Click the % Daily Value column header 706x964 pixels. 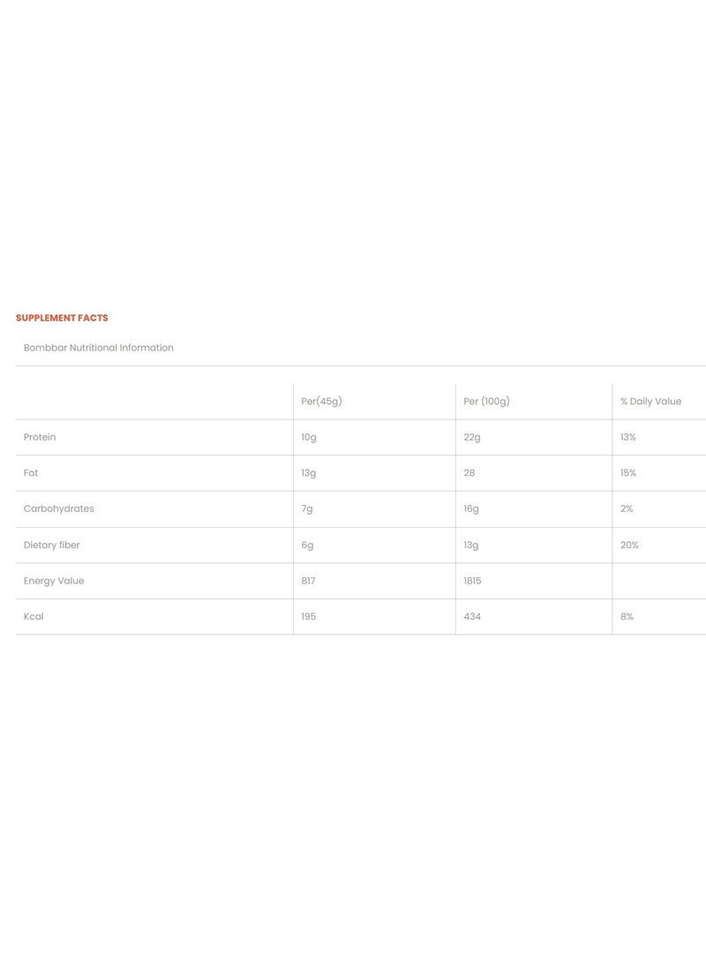(x=650, y=402)
